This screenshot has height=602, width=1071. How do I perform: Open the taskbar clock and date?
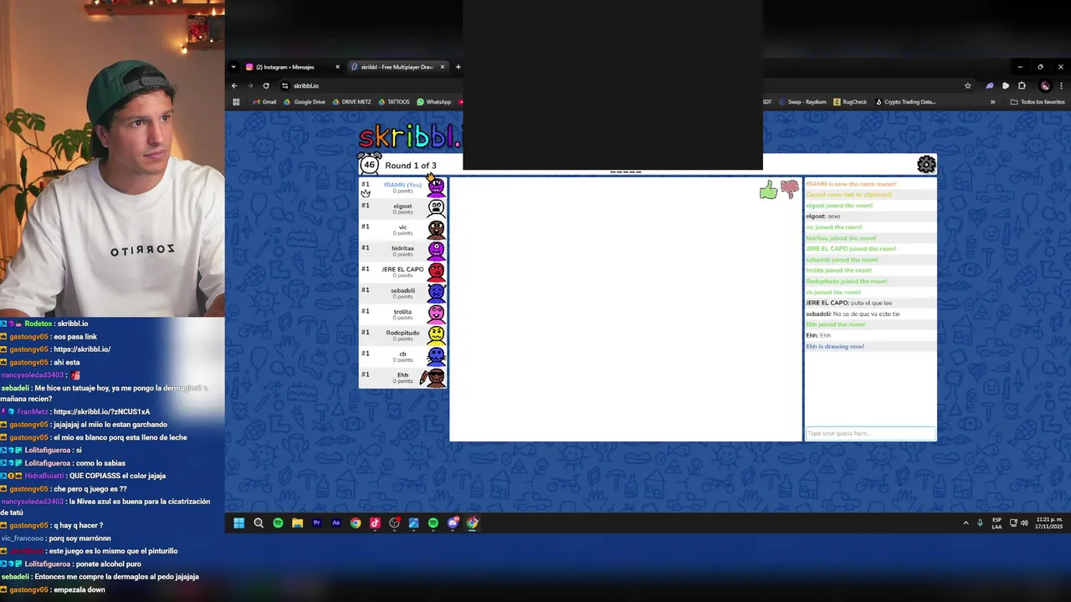1048,523
